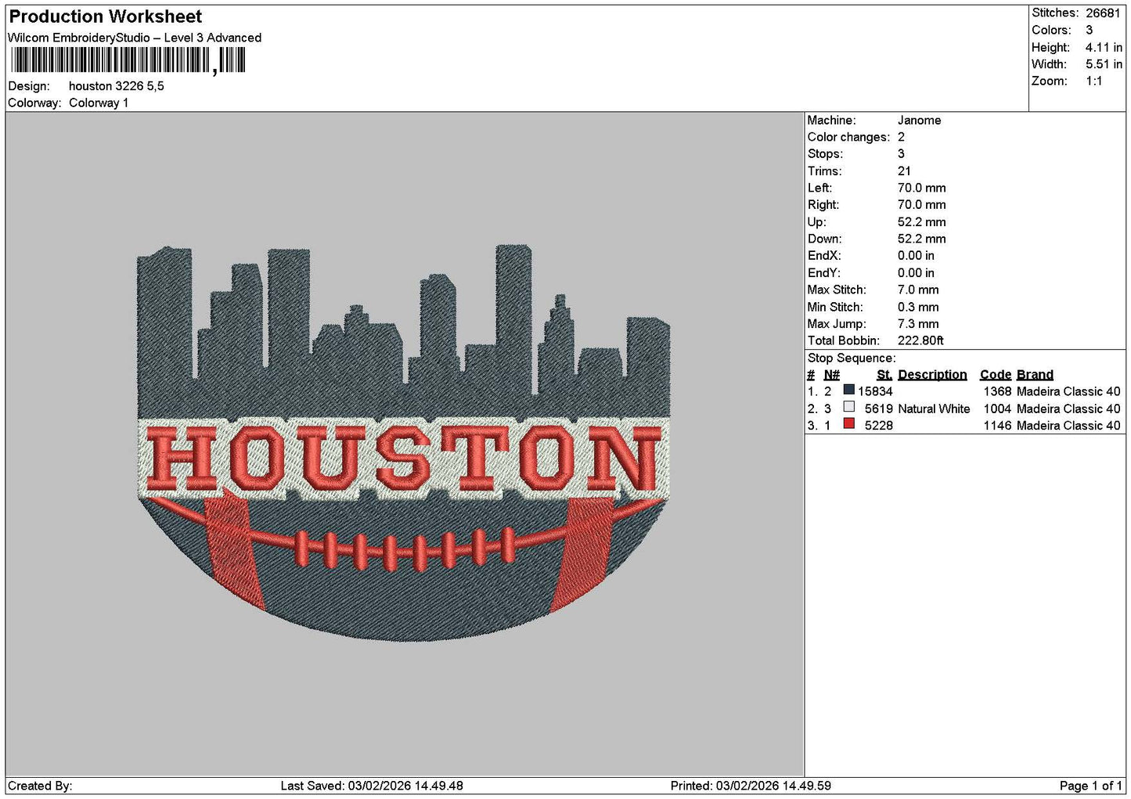This screenshot has height=799, width=1131.
Task: Click the dark blue thread color swatch
Action: [848, 390]
